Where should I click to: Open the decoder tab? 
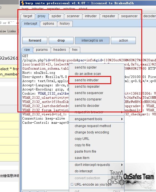point(149,16)
